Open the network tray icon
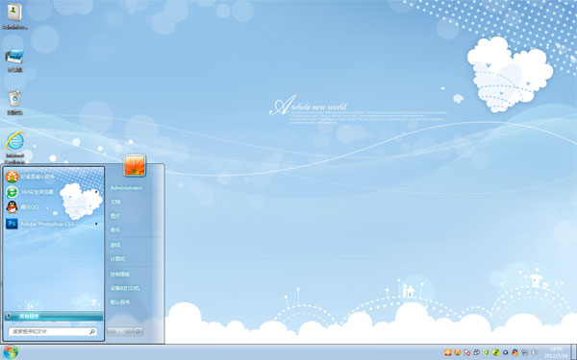 (x=525, y=352)
